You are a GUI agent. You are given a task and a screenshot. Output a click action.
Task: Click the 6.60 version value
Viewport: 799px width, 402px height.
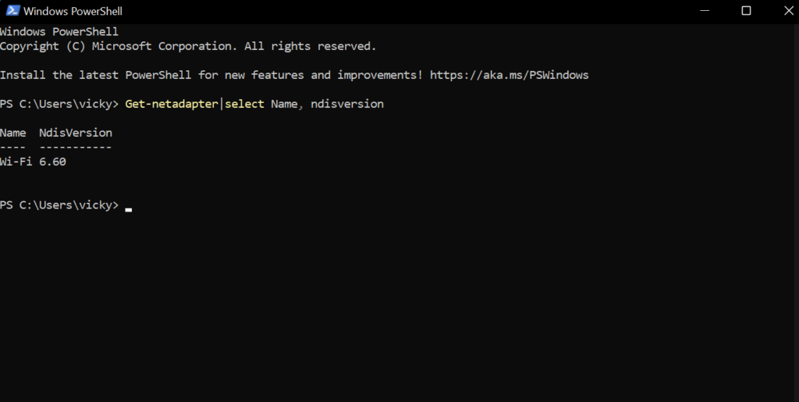(53, 162)
